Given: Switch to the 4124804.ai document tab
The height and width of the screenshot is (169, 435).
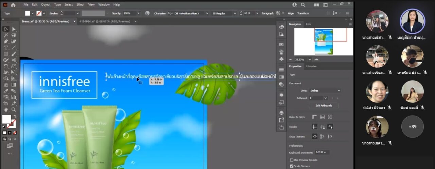Looking at the screenshot, I should (105, 21).
